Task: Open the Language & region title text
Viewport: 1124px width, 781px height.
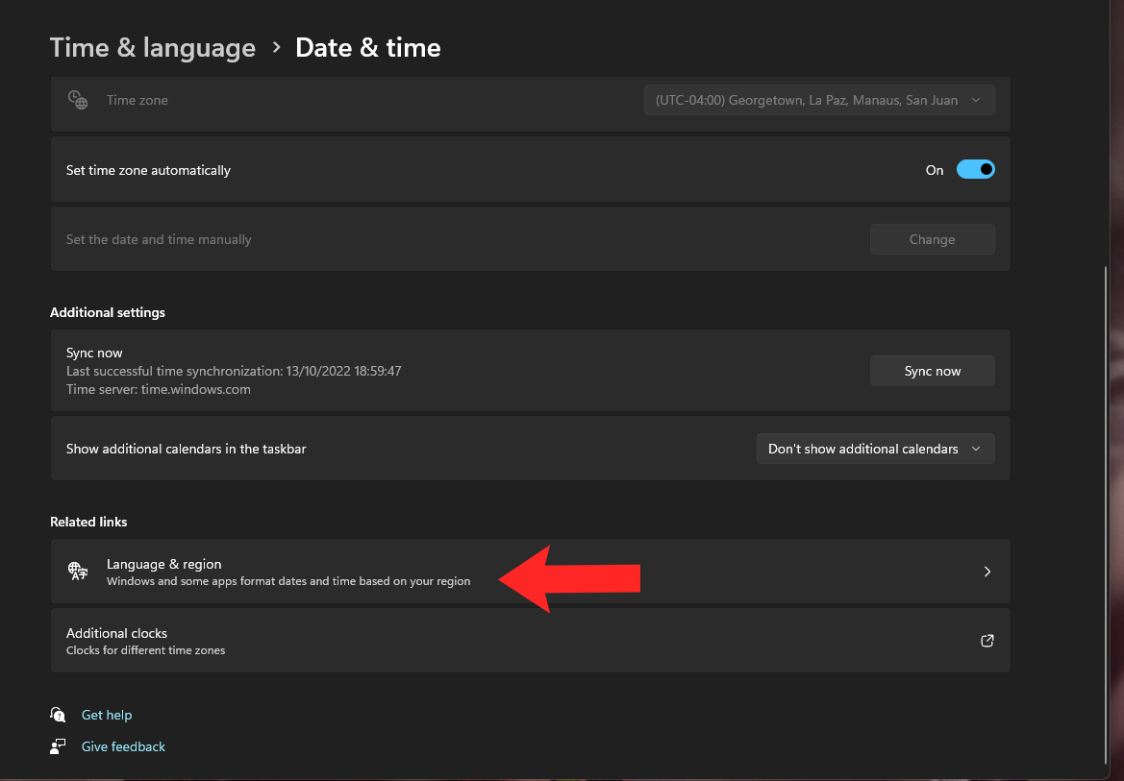Action: tap(164, 564)
